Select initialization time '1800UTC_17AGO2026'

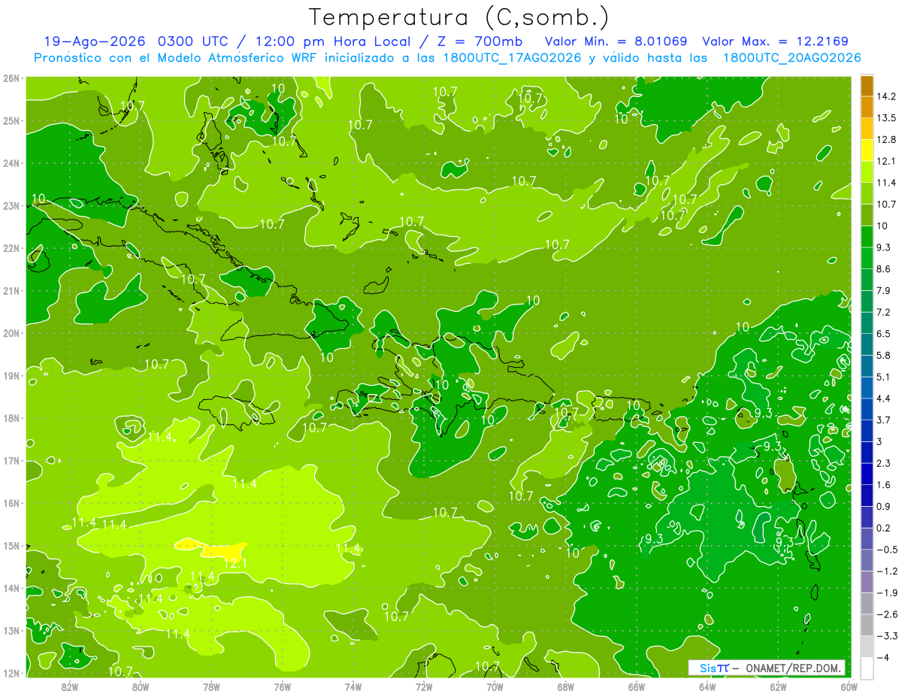[513, 58]
